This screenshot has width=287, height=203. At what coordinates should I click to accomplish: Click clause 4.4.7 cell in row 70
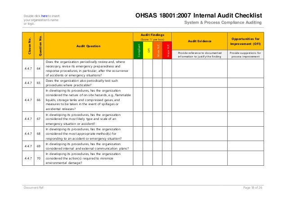pyautogui.click(x=28, y=158)
